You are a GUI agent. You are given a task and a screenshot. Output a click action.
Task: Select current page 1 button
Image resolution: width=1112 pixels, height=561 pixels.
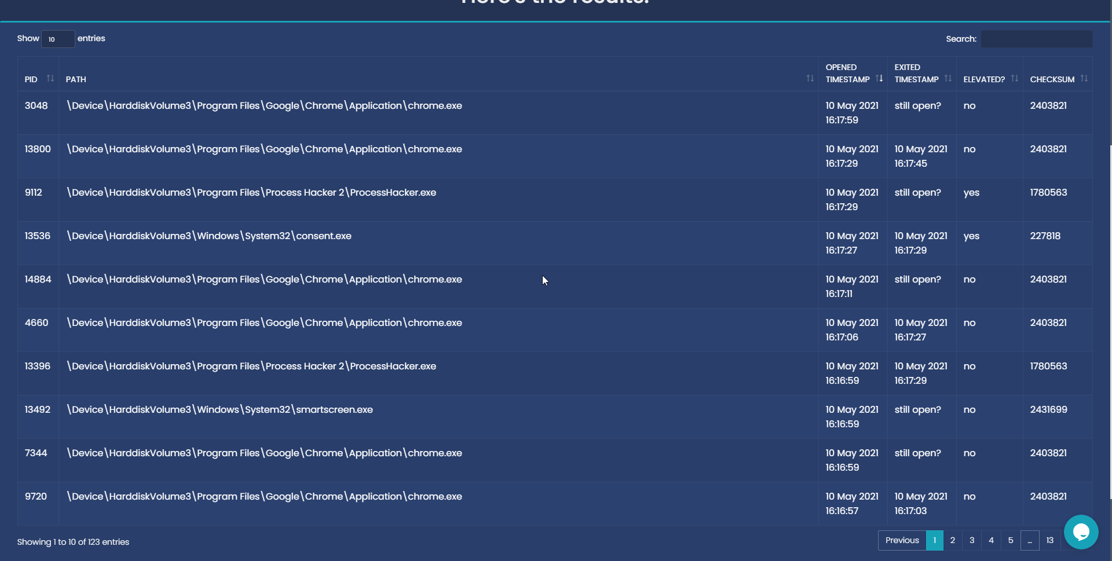[x=934, y=540]
